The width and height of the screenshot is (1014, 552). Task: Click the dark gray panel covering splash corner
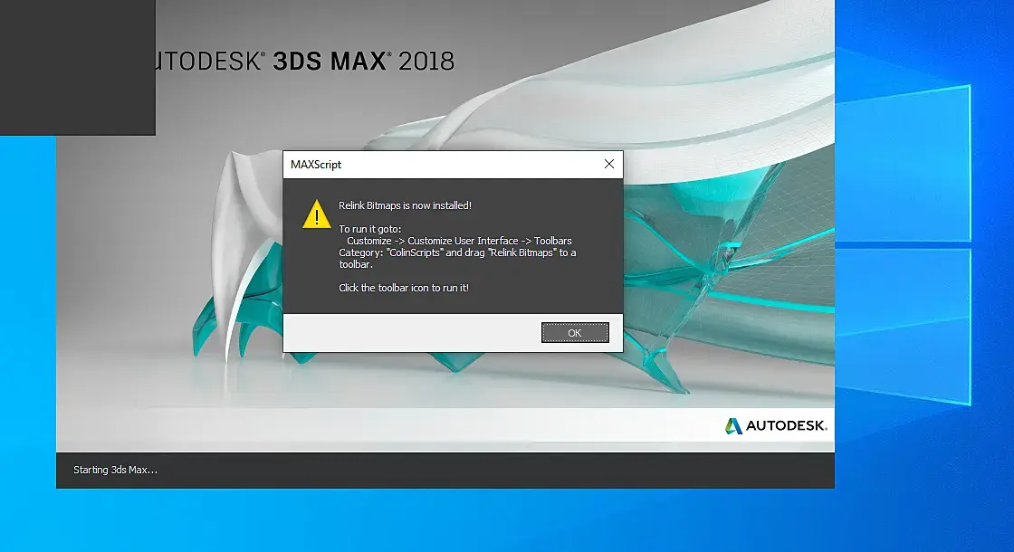[x=78, y=67]
